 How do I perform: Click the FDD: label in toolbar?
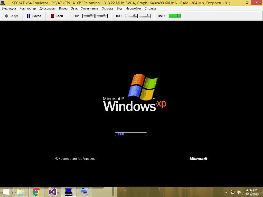(75, 16)
